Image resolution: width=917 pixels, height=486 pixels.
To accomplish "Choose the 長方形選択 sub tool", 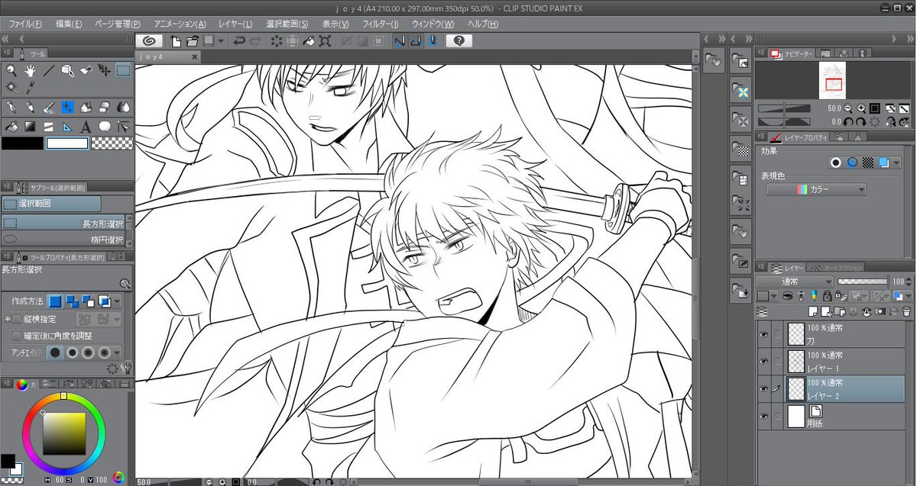I will [x=63, y=223].
